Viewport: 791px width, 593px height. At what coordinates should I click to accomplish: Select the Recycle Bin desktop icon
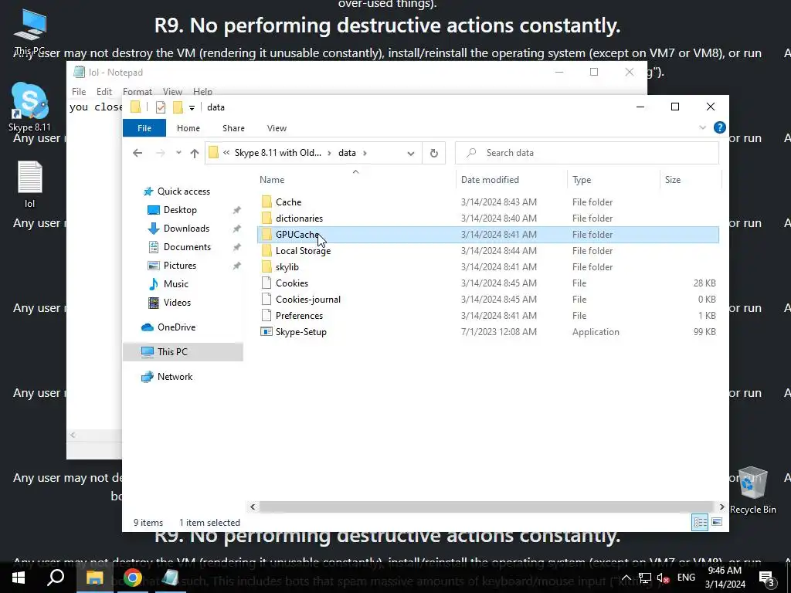[752, 490]
